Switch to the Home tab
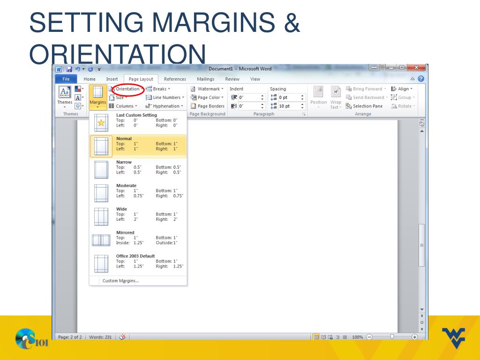This screenshot has height=360, width=480. click(x=90, y=79)
